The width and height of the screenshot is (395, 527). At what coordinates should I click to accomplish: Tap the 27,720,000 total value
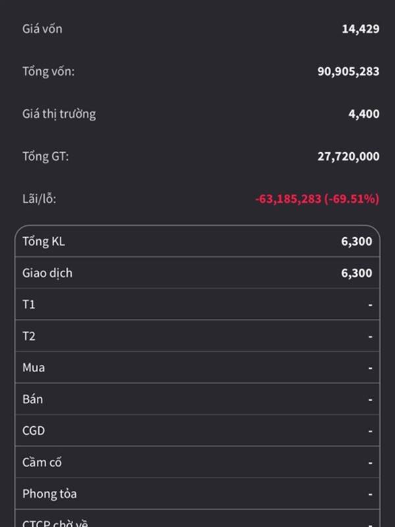click(x=348, y=156)
